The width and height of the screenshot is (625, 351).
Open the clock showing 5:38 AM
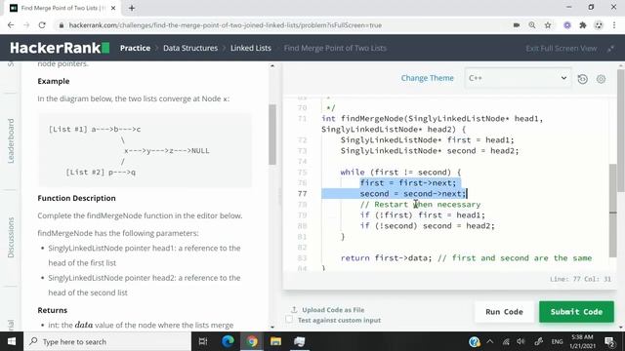click(582, 342)
